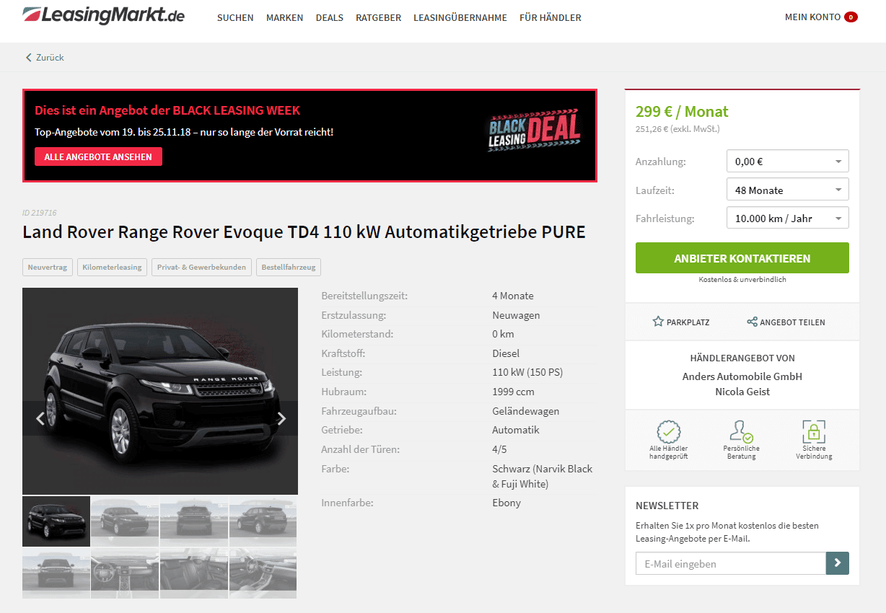This screenshot has height=613, width=886.
Task: Save the offer to Parkplatz with the star
Action: (x=680, y=322)
